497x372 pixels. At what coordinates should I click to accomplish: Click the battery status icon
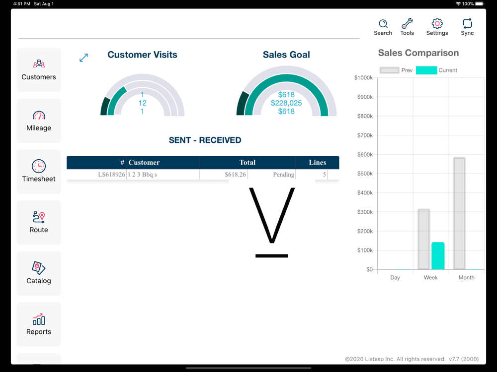(480, 4)
